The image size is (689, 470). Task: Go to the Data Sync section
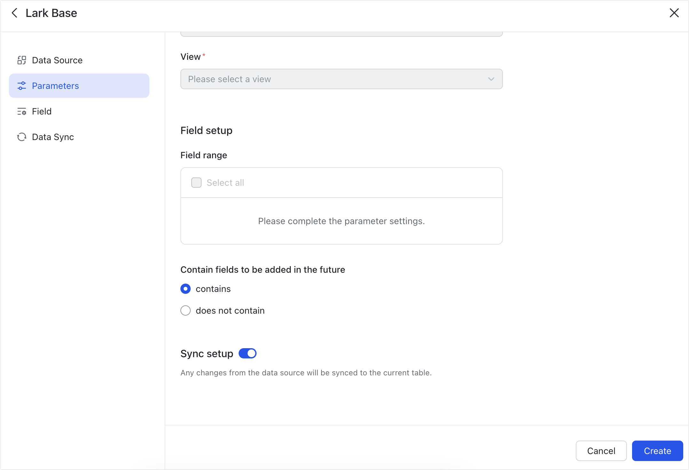[x=52, y=137]
